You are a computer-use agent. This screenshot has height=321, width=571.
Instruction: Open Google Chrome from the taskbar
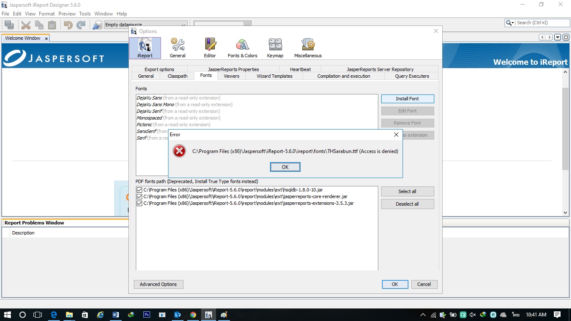tap(193, 315)
